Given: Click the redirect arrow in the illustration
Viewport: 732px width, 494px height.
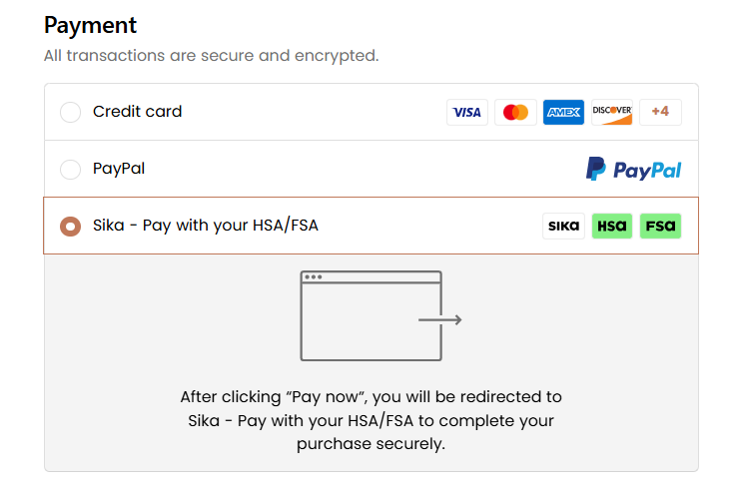Looking at the screenshot, I should (x=440, y=319).
